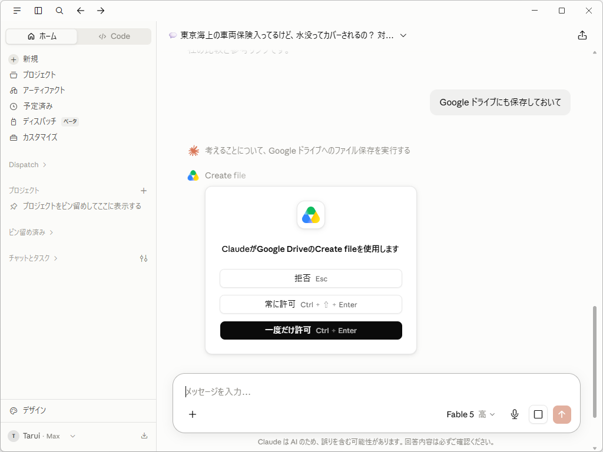Click the scrollbar up arrow
603x452 pixels.
pyautogui.click(x=595, y=52)
